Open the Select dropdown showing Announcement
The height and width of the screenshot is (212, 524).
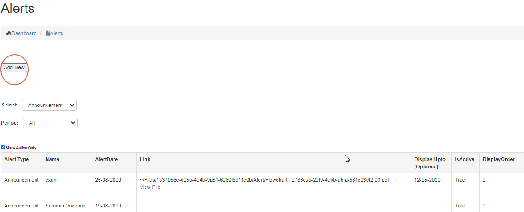(x=49, y=105)
